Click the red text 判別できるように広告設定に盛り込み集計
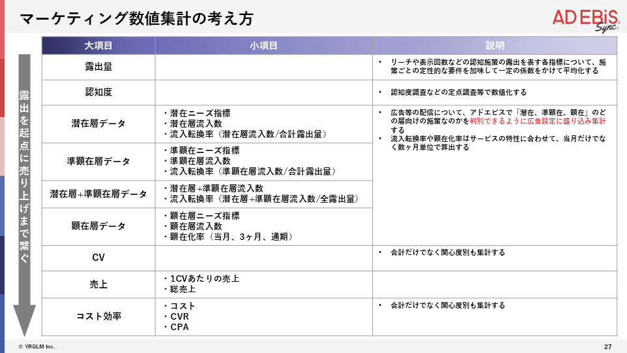627x353 pixels. coord(538,122)
